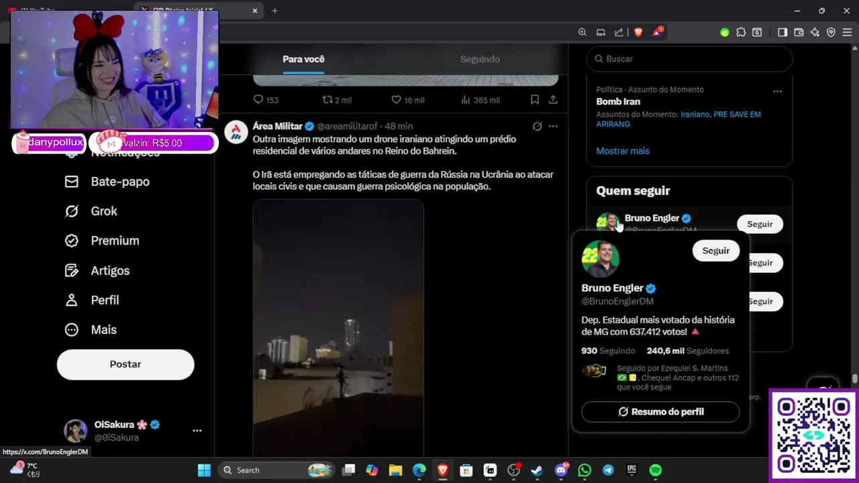Click the Brave VPN shield icon
Image resolution: width=859 pixels, height=483 pixels.
pyautogui.click(x=831, y=32)
